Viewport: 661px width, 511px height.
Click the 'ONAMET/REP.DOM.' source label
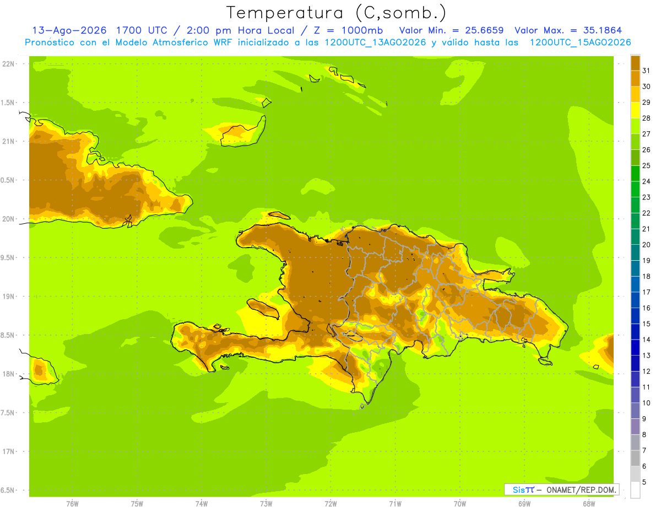pyautogui.click(x=581, y=490)
